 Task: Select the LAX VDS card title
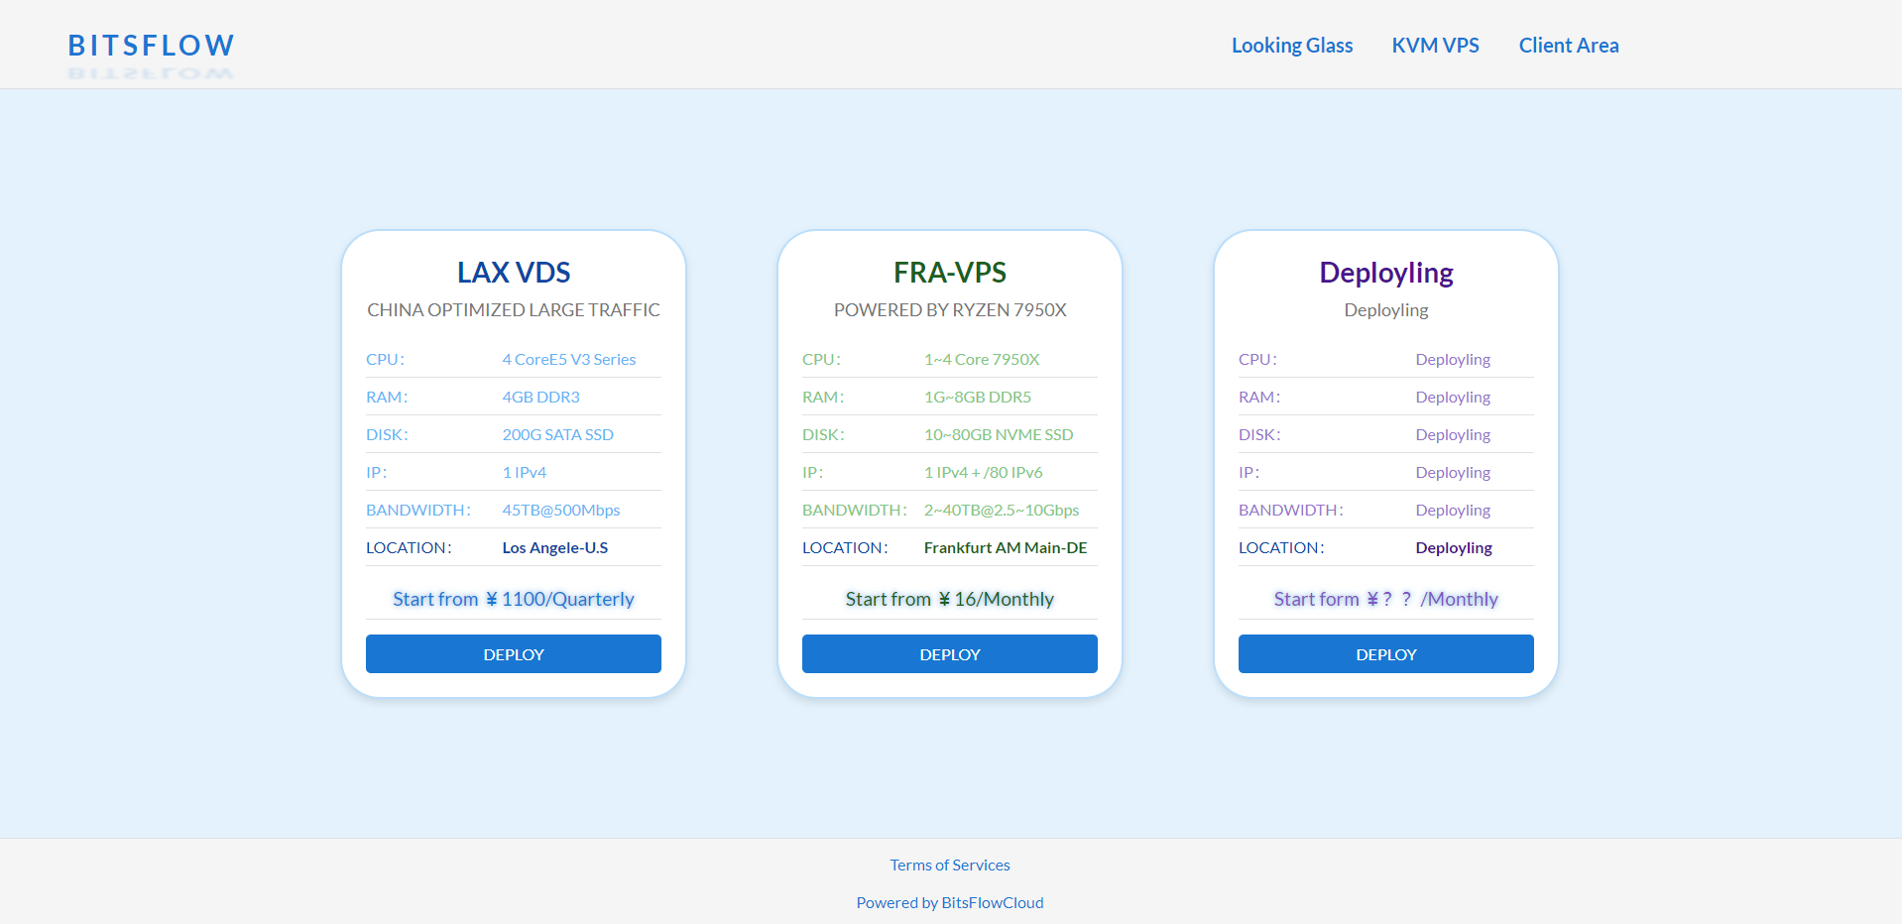[x=513, y=273]
